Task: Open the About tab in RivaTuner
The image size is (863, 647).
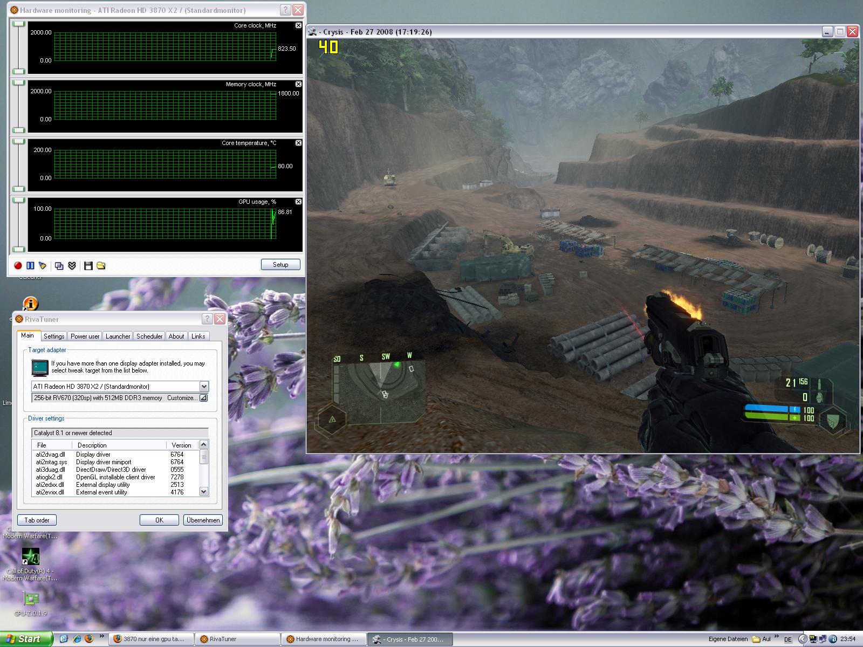Action: 176,336
